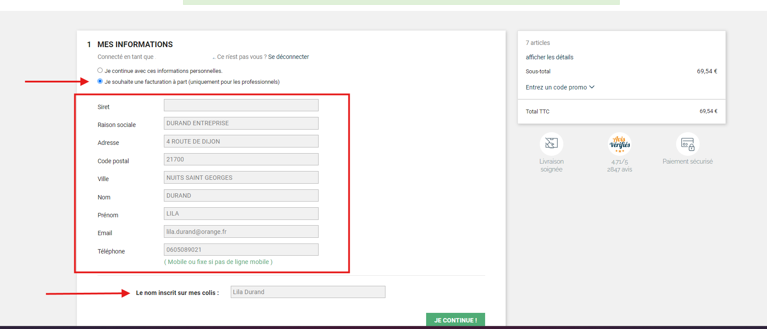
Task: Click into the Siret input field
Action: (x=241, y=105)
